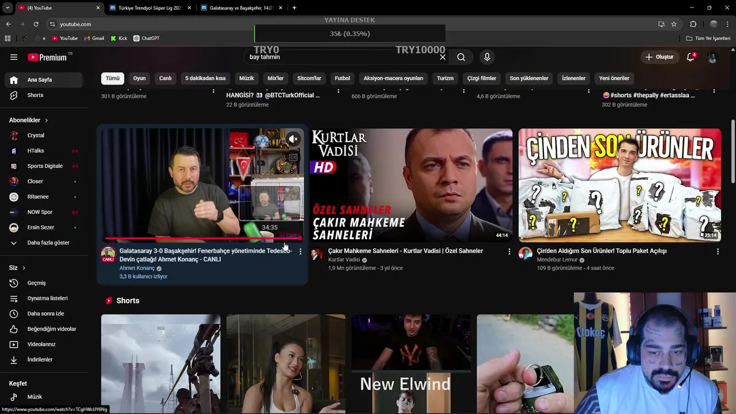Image resolution: width=736 pixels, height=414 pixels.
Task: Open Kurtlar Vadisi video thumbnail
Action: point(411,185)
